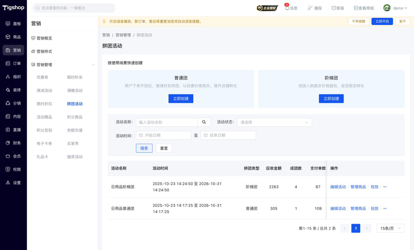Viewport: 414px width, 250px height.
Task: Click the 直播 live stream icon
Action: [x=8, y=130]
